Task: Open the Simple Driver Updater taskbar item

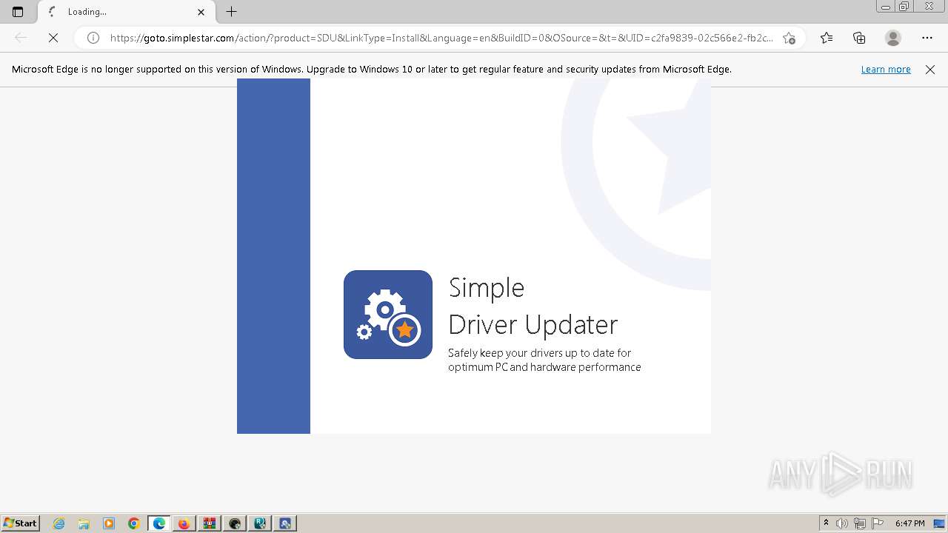Action: [x=285, y=523]
